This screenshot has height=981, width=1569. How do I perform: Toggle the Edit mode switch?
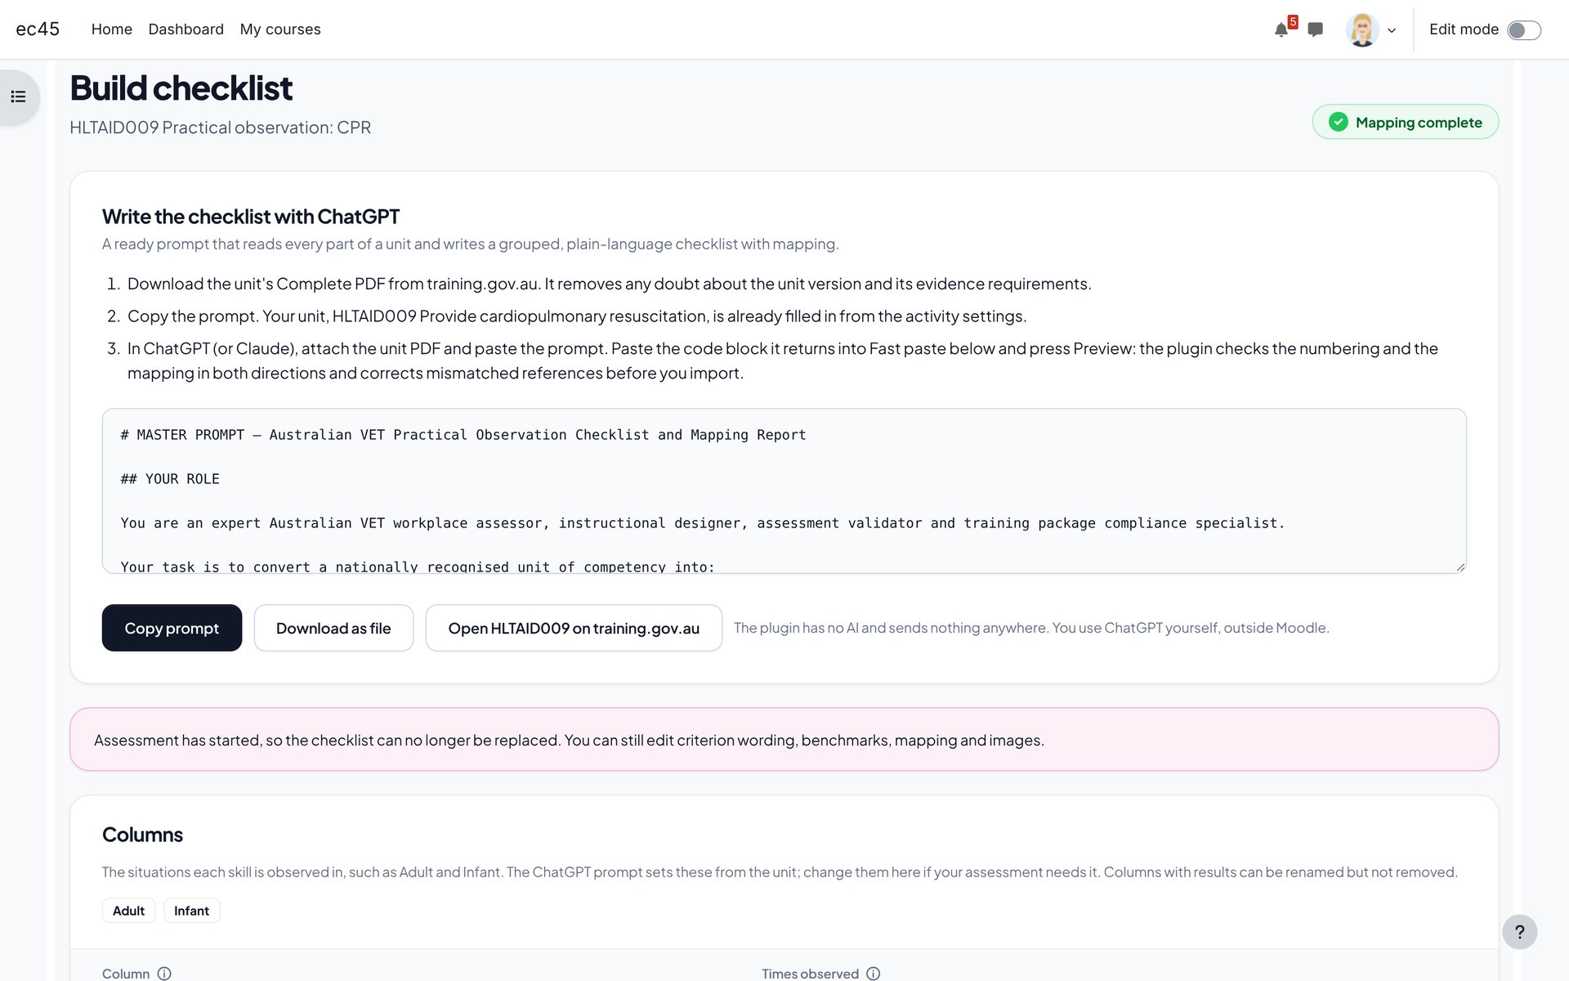1524,30
